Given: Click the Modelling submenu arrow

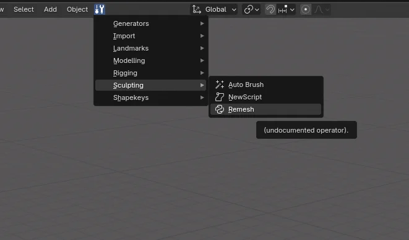Looking at the screenshot, I should point(202,60).
